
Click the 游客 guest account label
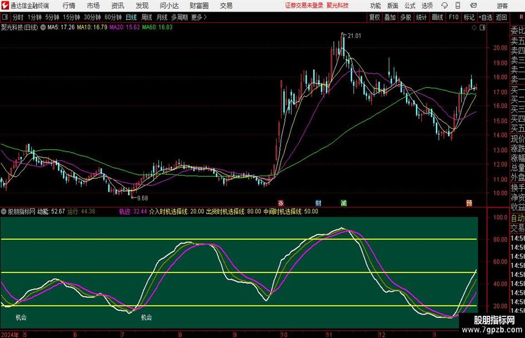click(x=502, y=6)
